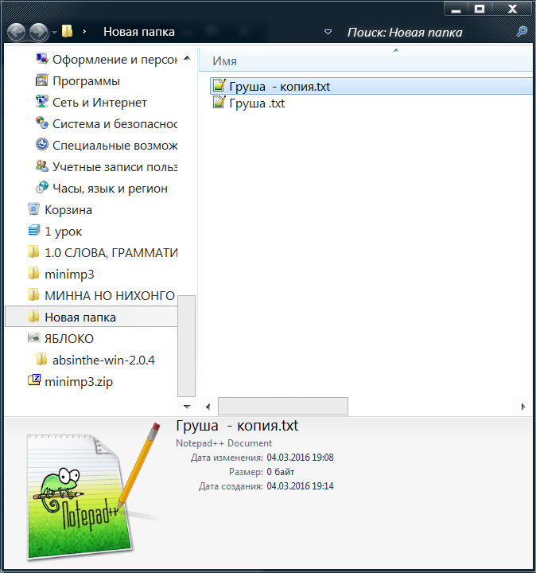Open ЯБЛОКО in navigation pane
Screen dimensions: 536x573
(69, 339)
